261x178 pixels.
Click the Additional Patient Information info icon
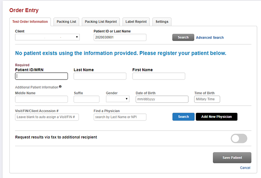pyautogui.click(x=60, y=86)
